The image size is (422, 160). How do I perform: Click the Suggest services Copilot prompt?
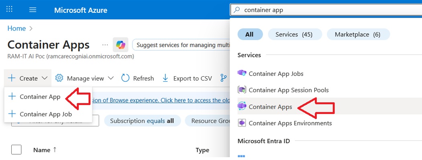181,45
